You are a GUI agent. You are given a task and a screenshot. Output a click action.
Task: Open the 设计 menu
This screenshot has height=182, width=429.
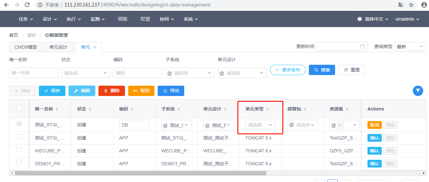[50, 19]
